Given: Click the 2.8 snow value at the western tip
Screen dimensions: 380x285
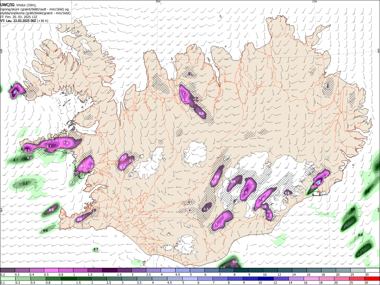Looking at the screenshot, I should pyautogui.click(x=28, y=151).
